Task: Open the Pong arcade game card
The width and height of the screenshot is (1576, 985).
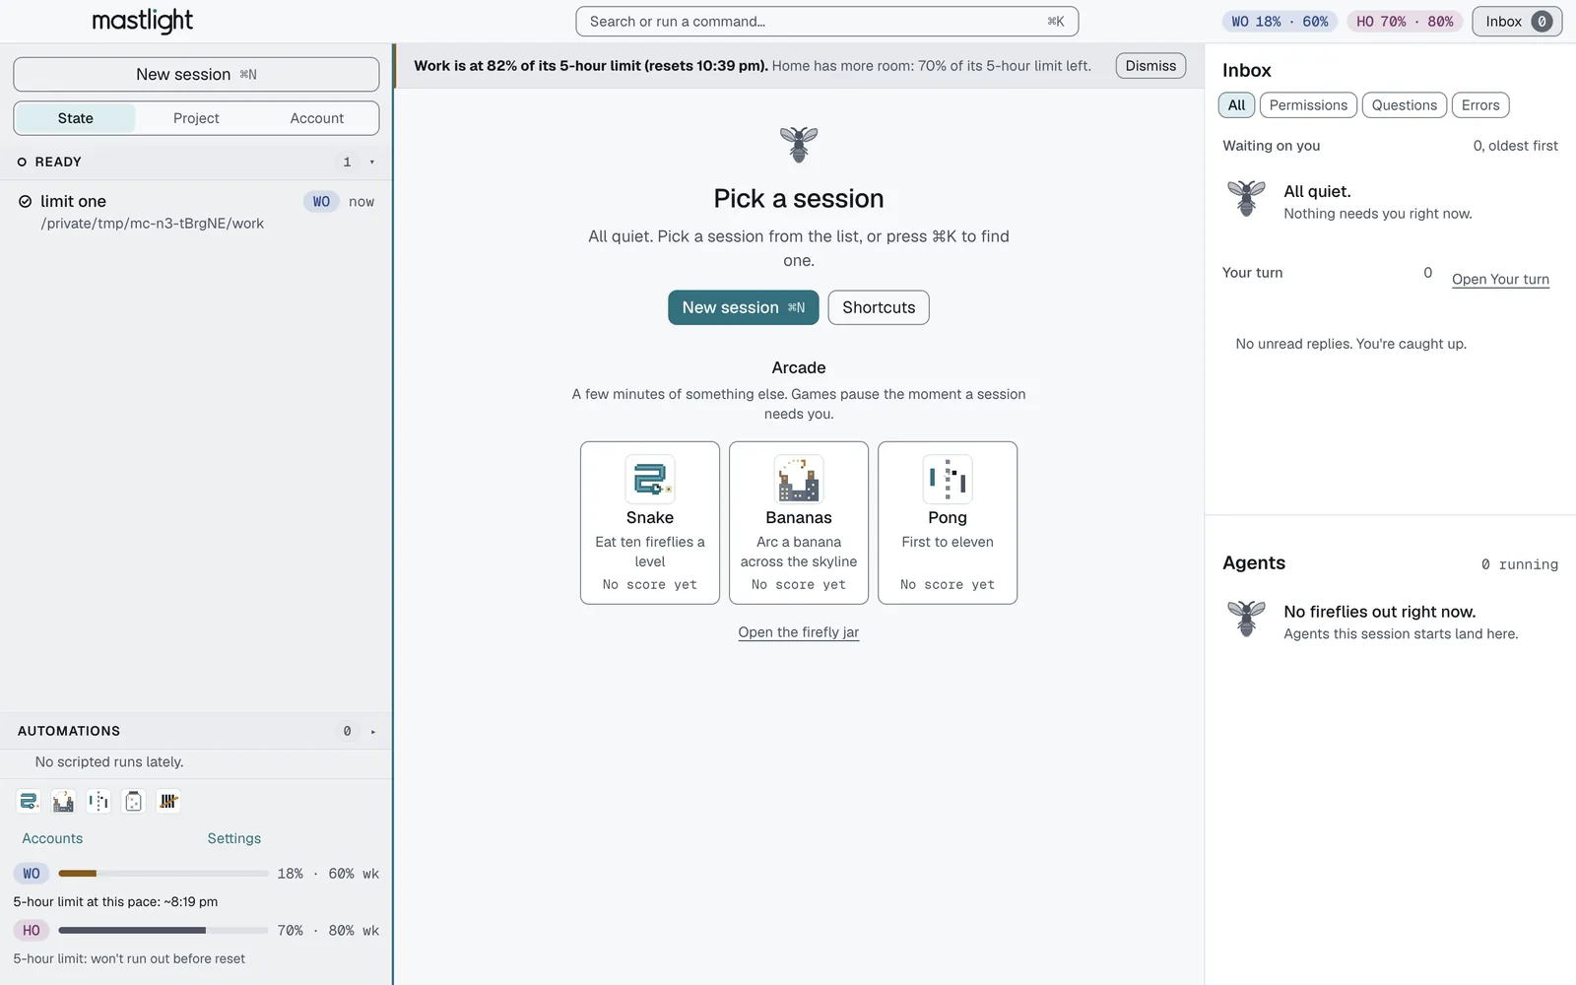Action: [x=948, y=523]
